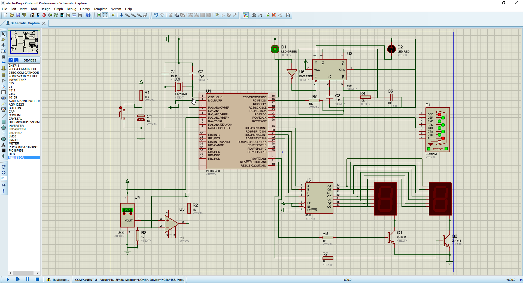Open the Graph menu
The image size is (523, 283).
pyautogui.click(x=59, y=9)
